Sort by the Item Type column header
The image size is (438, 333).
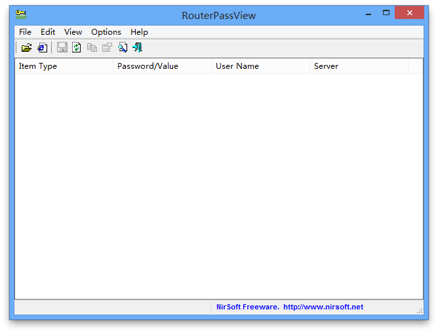[x=64, y=66]
